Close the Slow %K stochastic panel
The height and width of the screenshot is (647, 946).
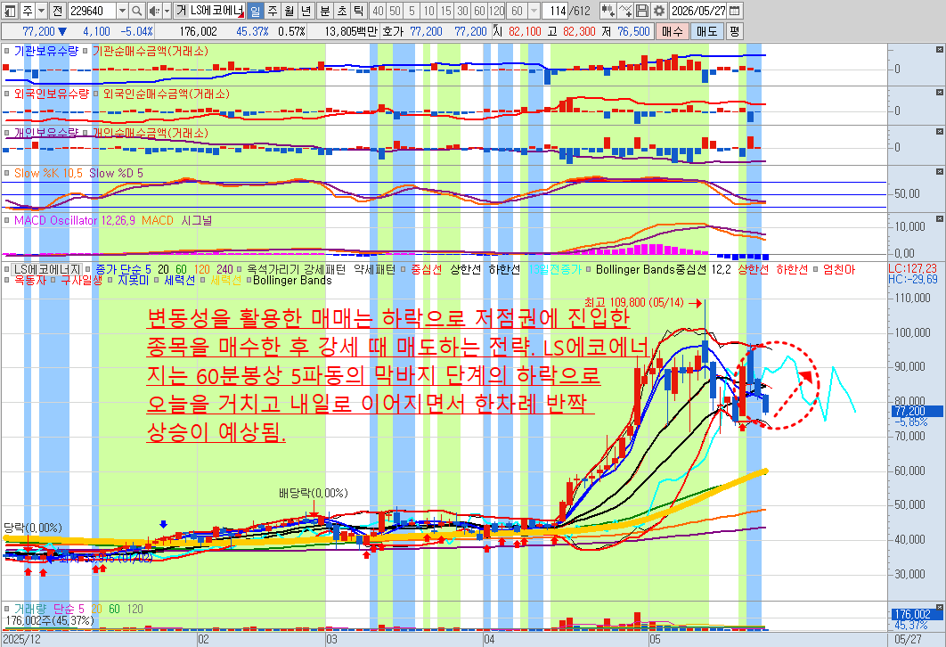[940, 172]
